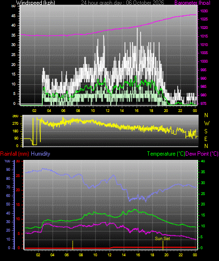Click the "995" barometer axis value
219x261 pixels.
click(203, 70)
